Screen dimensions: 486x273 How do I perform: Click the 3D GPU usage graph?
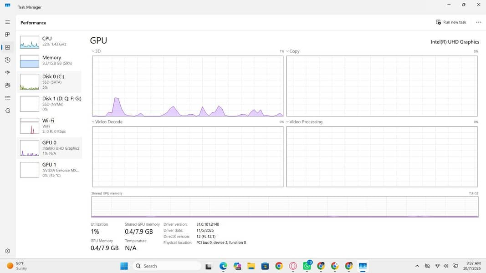[x=188, y=86]
